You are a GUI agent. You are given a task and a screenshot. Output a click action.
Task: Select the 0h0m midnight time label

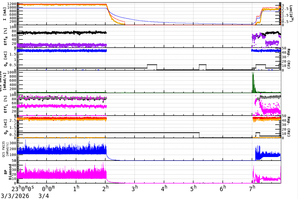coord(48,189)
